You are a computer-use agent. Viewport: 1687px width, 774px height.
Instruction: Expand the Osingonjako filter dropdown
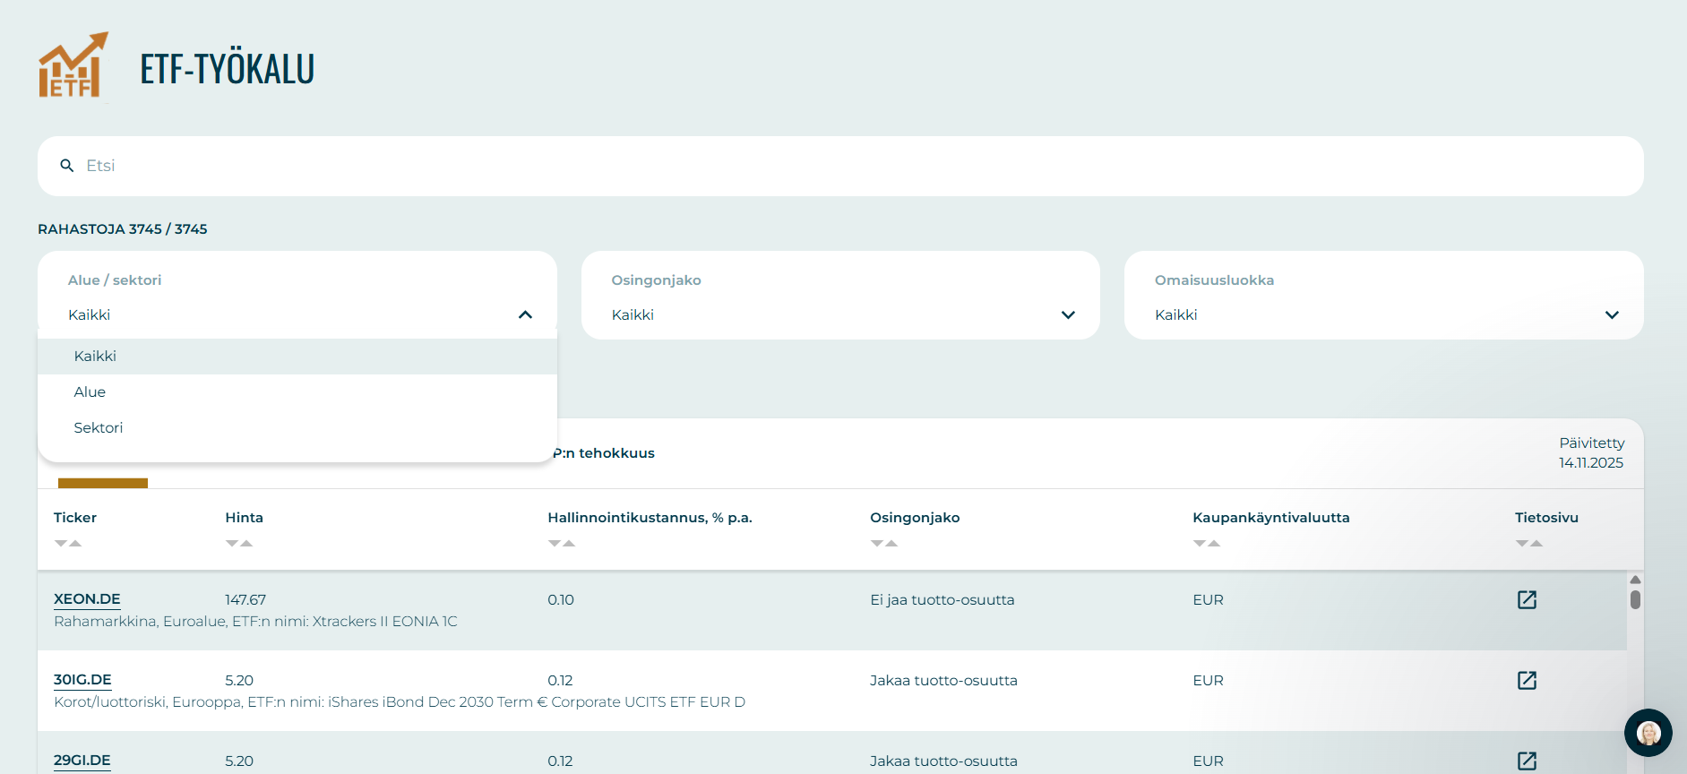click(x=1067, y=314)
